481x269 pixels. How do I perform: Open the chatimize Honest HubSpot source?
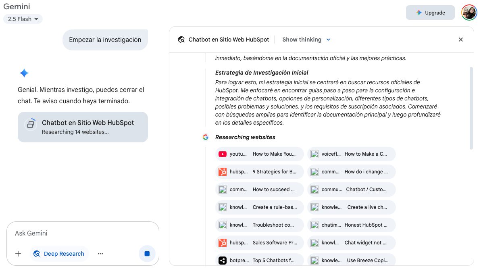coord(352,225)
